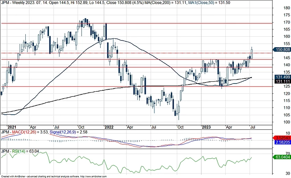Click the 100 price axis label

[x=287, y=122]
